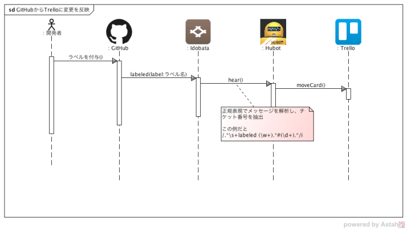Click the 'moveCard()' message label
The image size is (407, 230).
click(311, 85)
